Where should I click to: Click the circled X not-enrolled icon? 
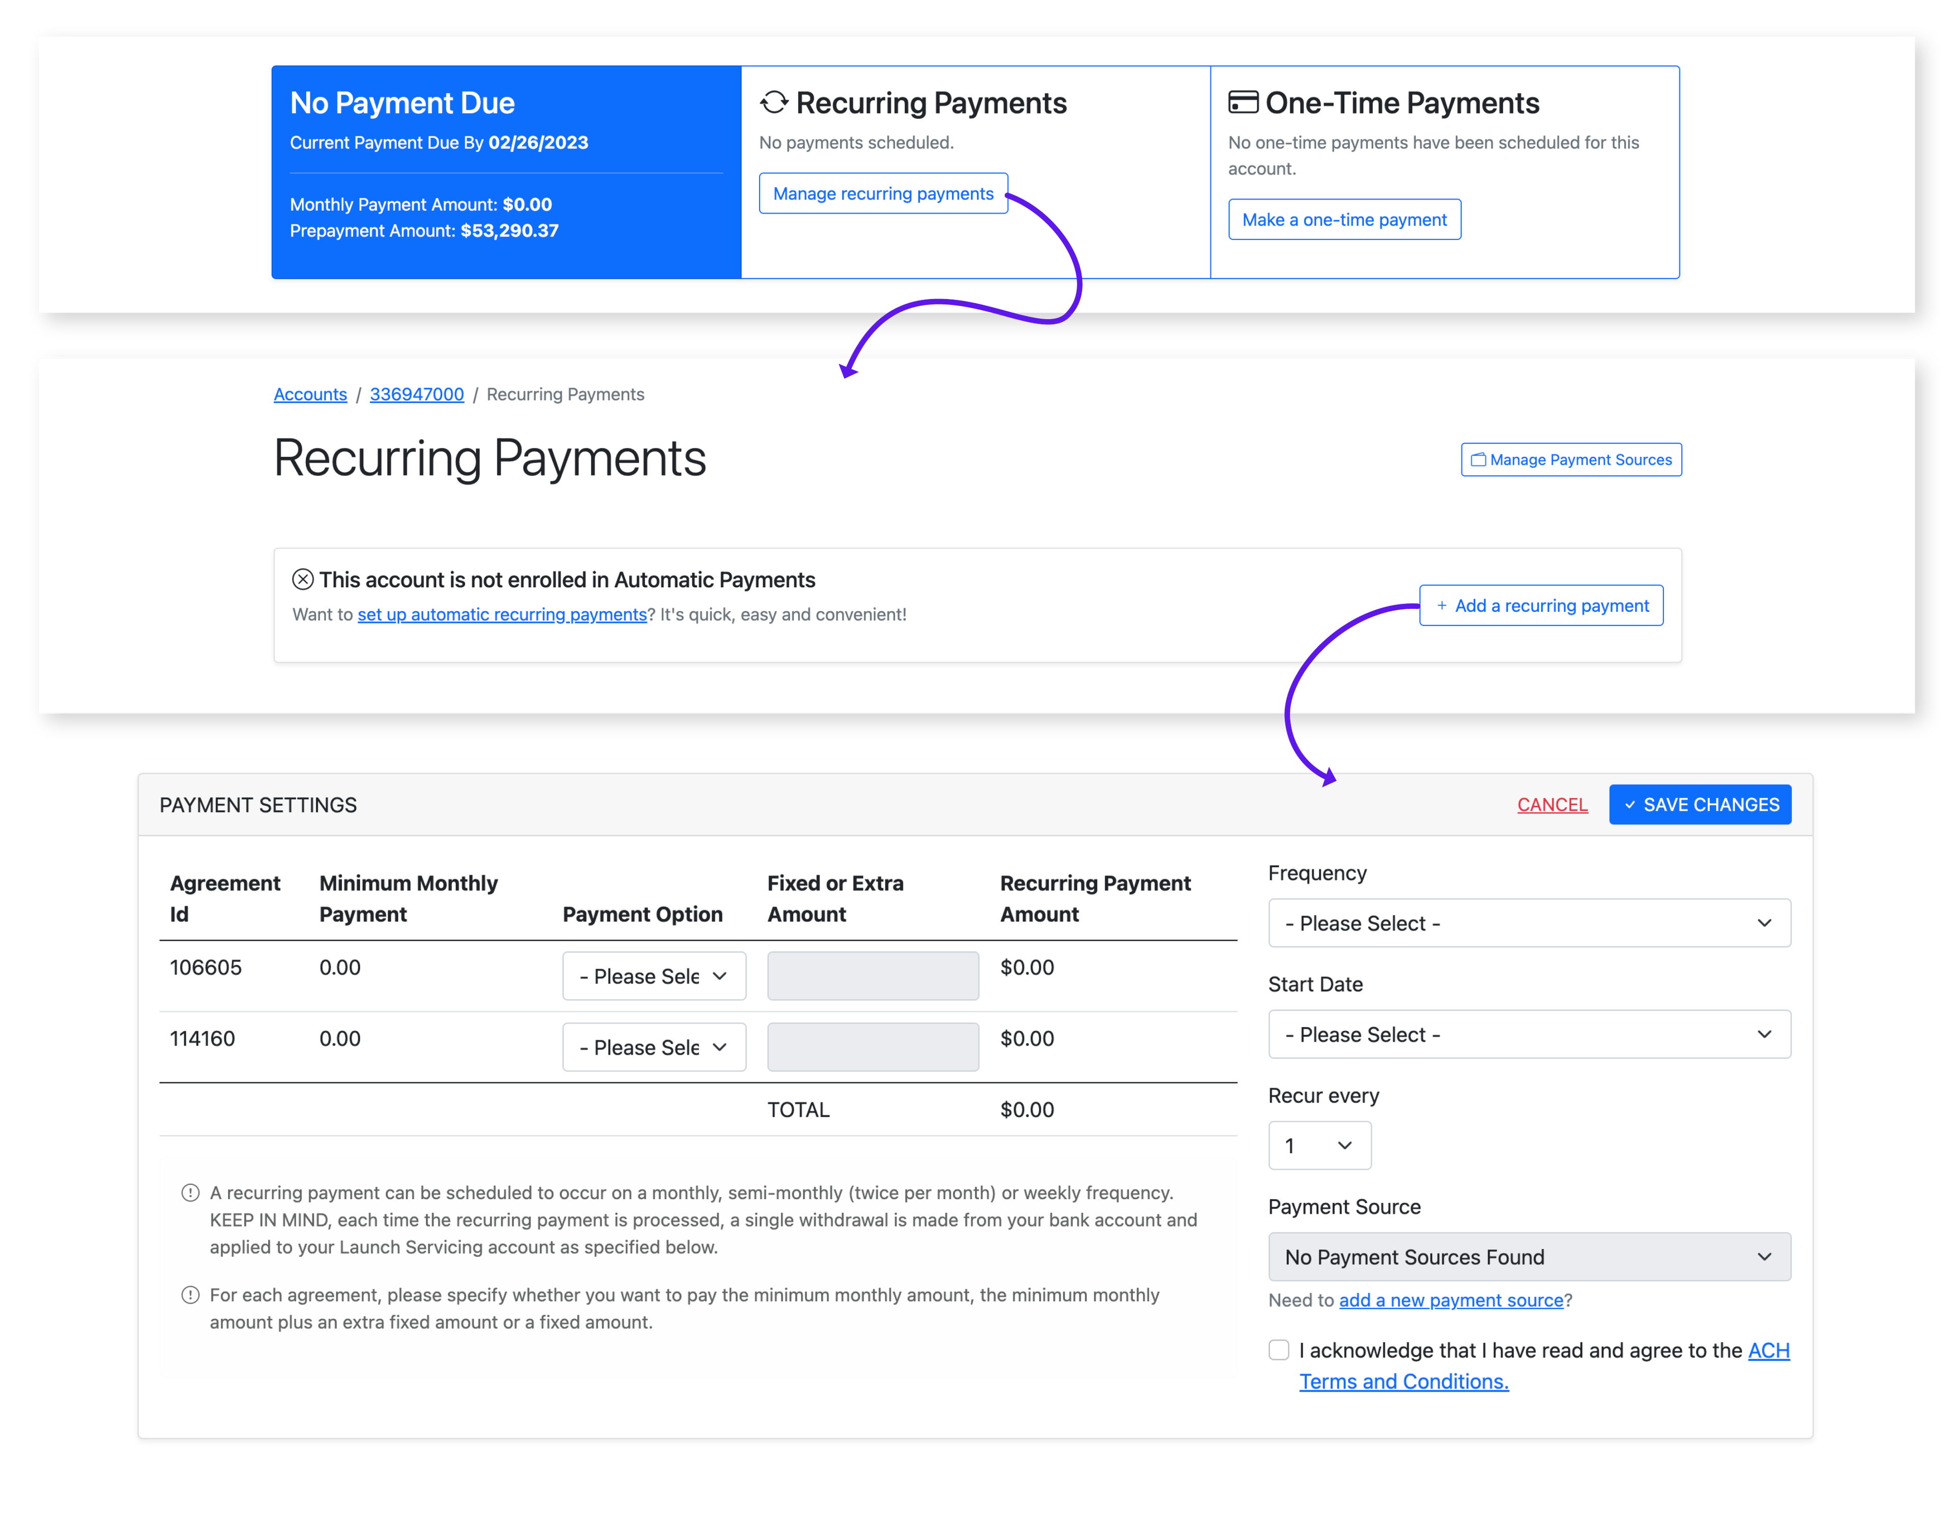(x=302, y=580)
